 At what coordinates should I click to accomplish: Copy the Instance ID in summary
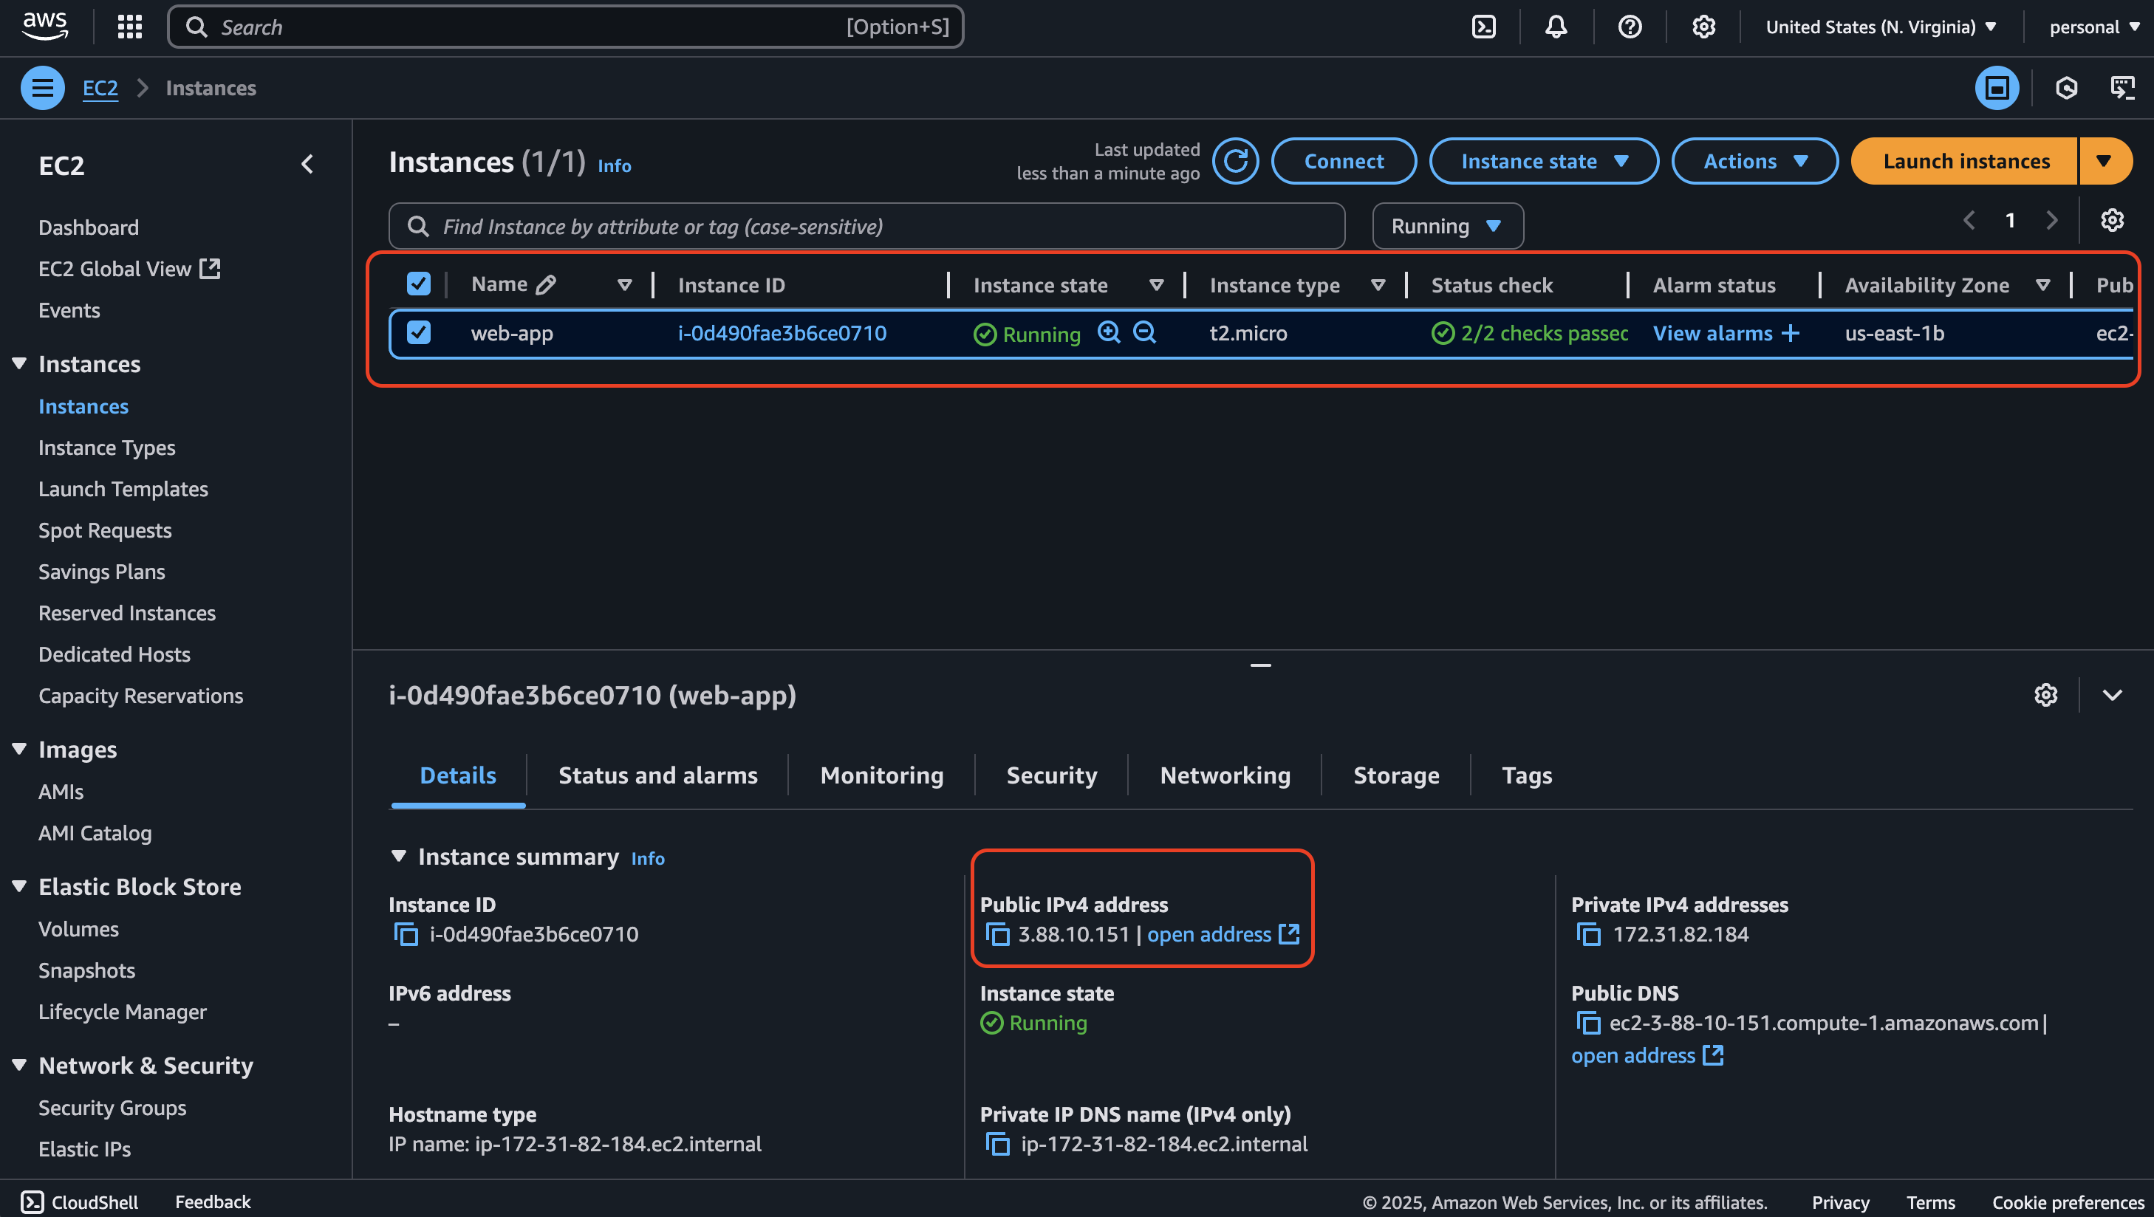tap(406, 933)
